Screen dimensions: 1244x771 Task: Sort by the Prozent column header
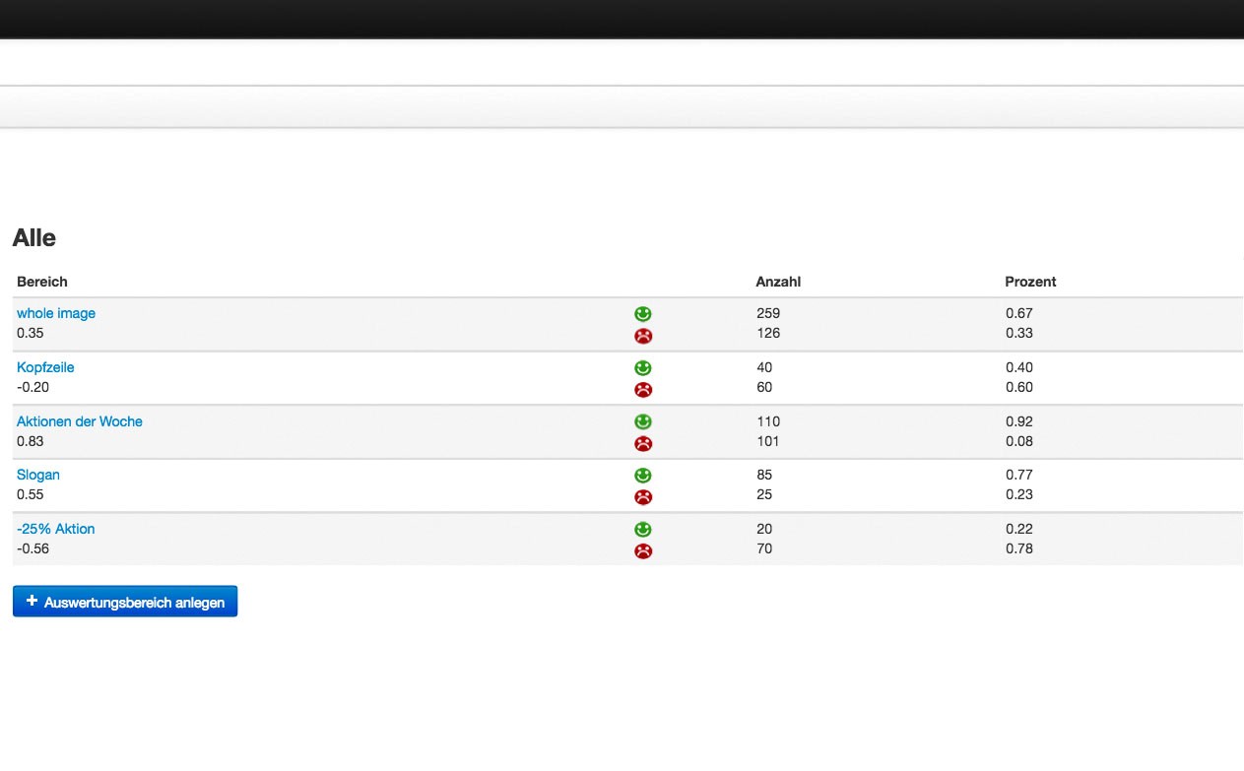tap(1030, 282)
